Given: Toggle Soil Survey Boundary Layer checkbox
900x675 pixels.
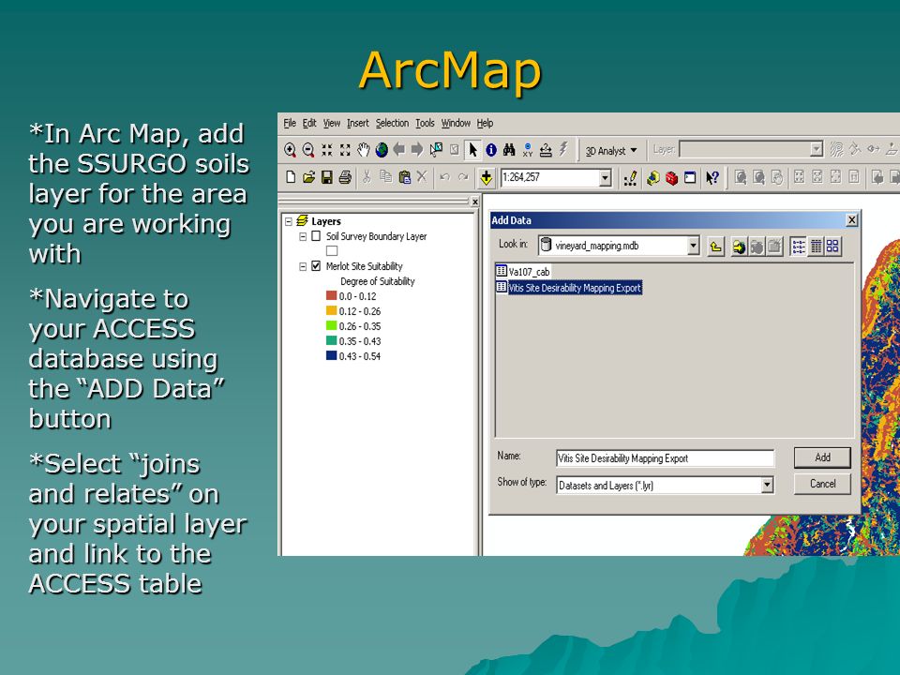Looking at the screenshot, I should (x=316, y=236).
